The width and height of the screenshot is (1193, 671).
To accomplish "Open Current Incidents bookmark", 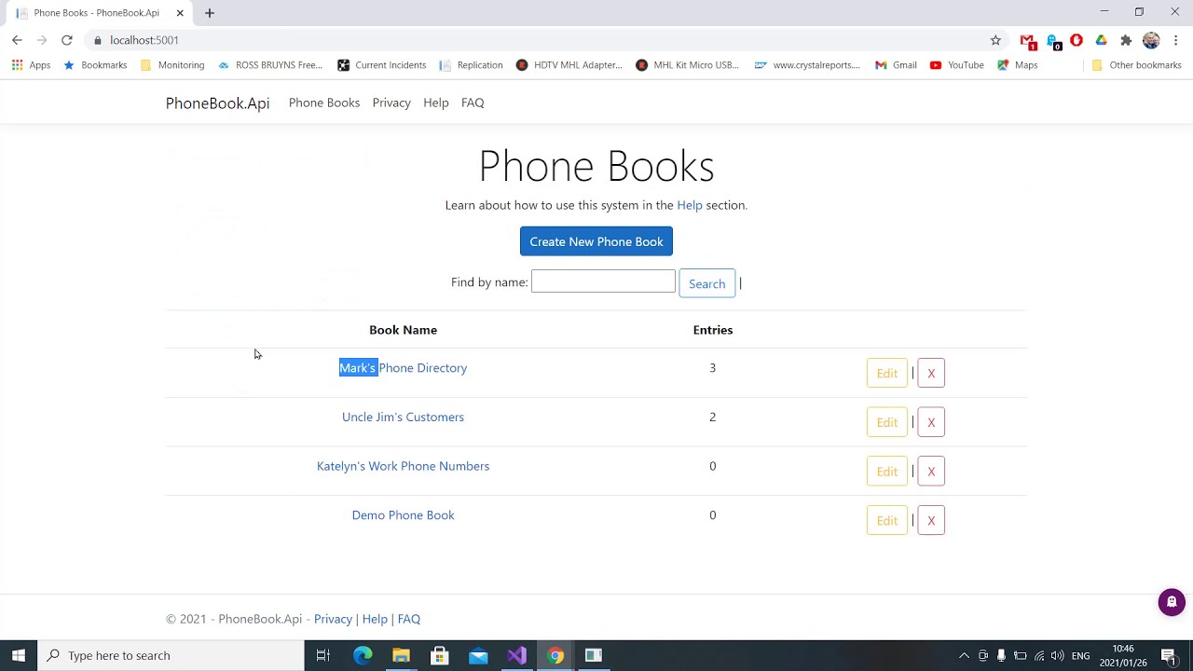I will click(x=381, y=65).
